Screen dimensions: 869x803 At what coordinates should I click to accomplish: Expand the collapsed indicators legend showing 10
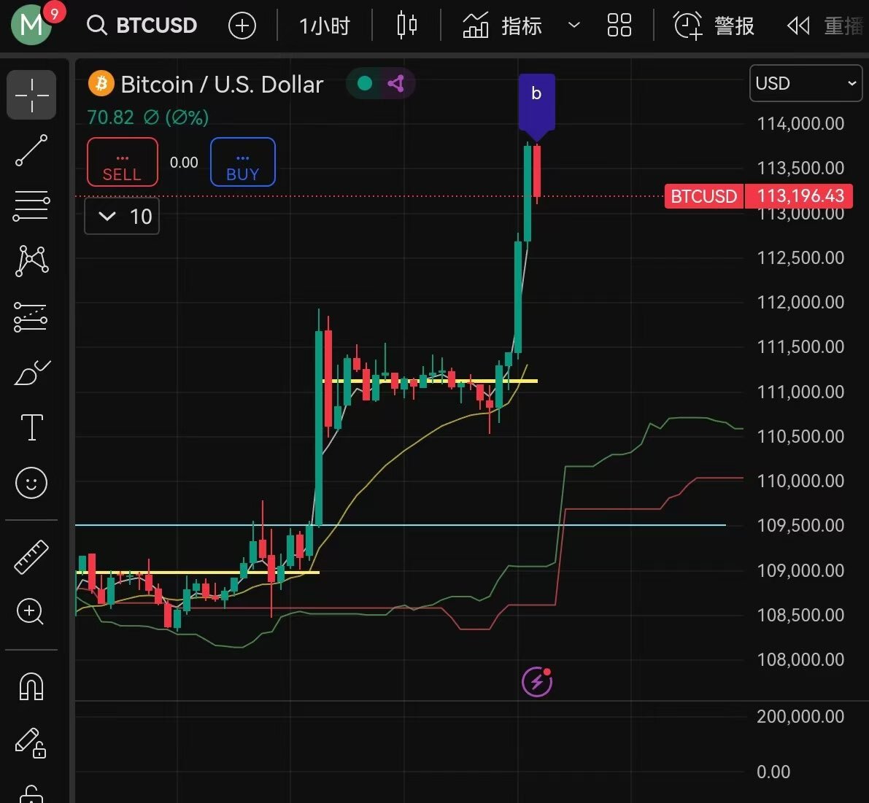click(122, 216)
